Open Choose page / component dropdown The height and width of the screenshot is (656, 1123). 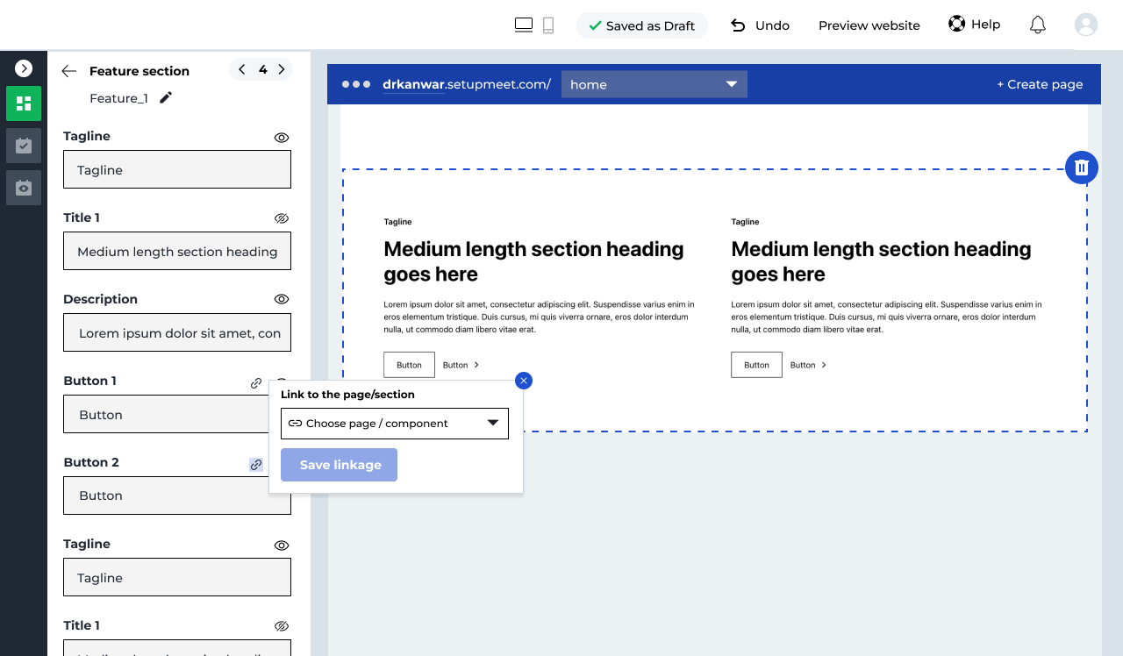coord(395,424)
